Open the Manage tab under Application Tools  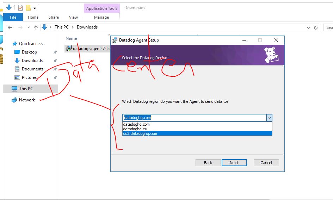click(101, 17)
